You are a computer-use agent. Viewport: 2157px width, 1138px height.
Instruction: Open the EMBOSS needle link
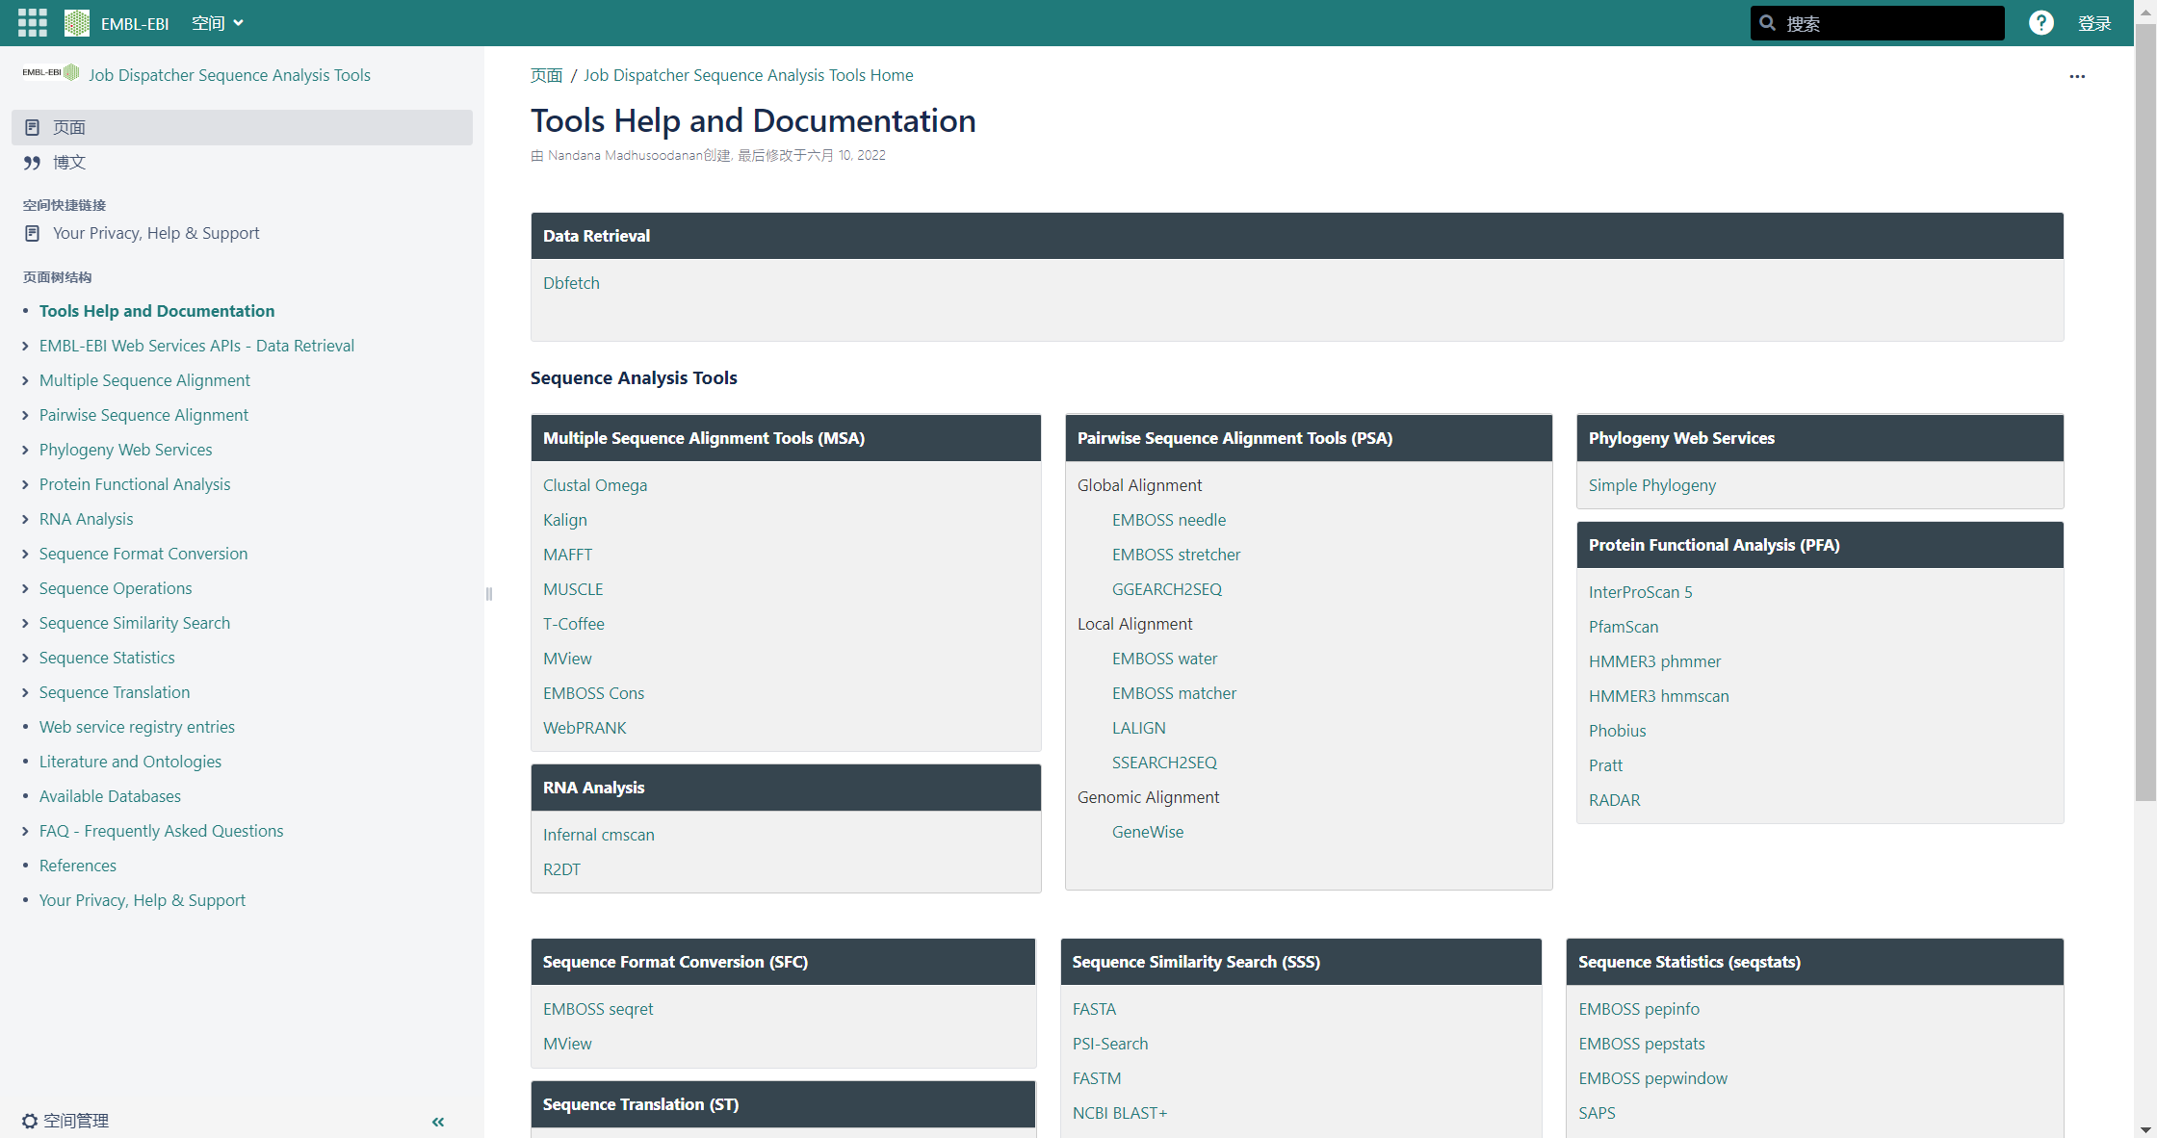coord(1169,520)
